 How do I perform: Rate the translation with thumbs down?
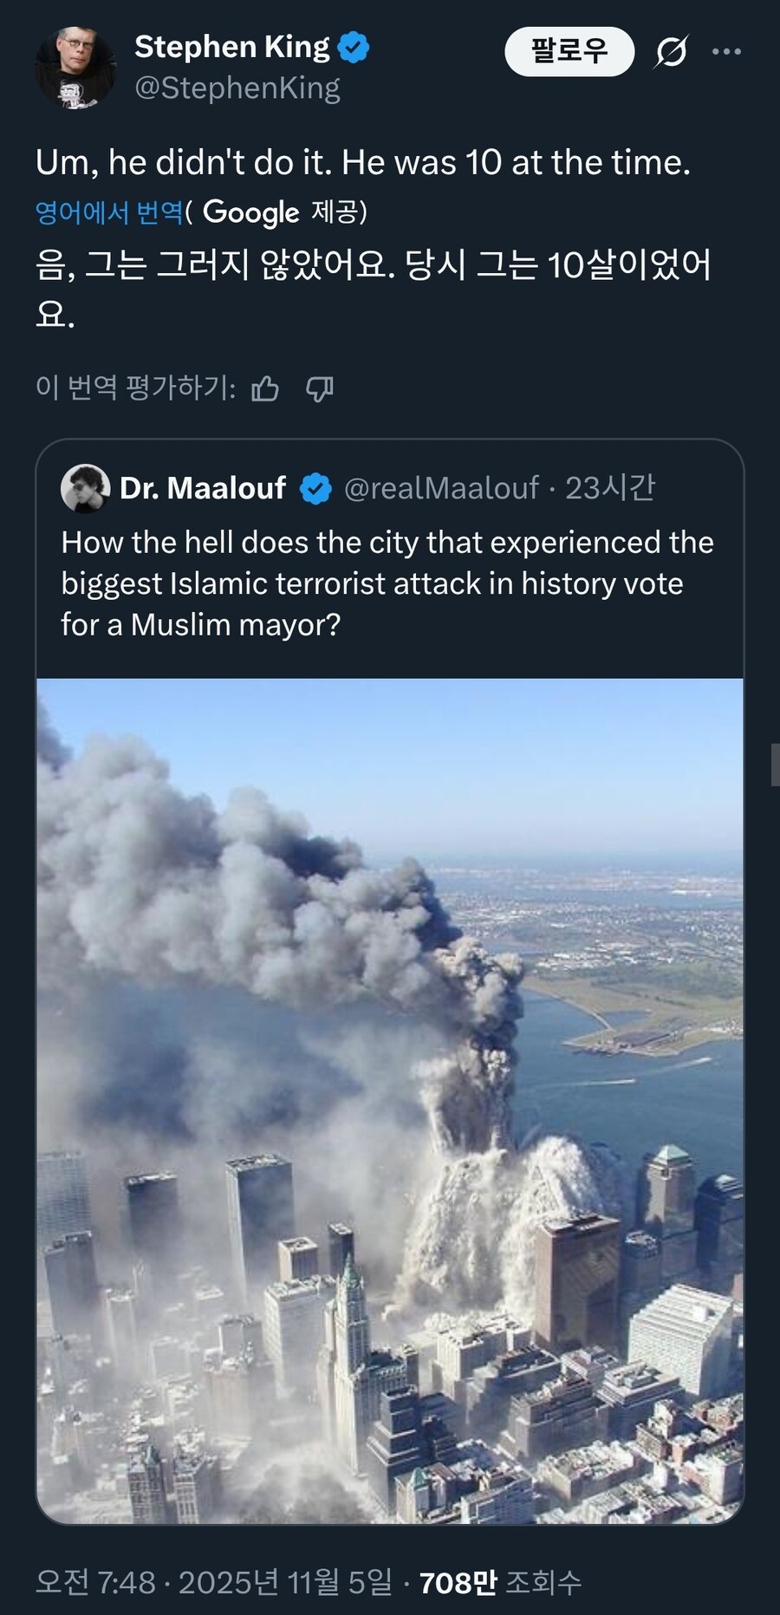(x=320, y=389)
